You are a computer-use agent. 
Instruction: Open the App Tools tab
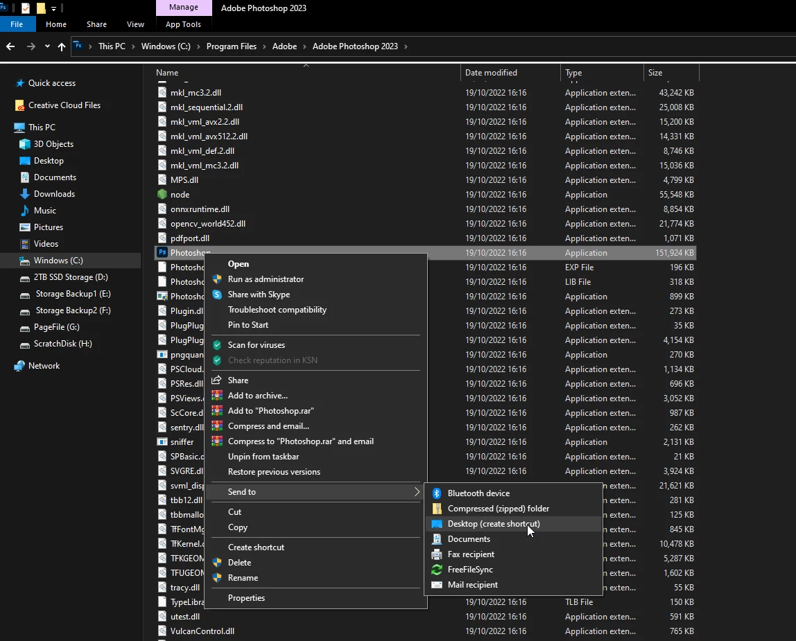pos(183,24)
